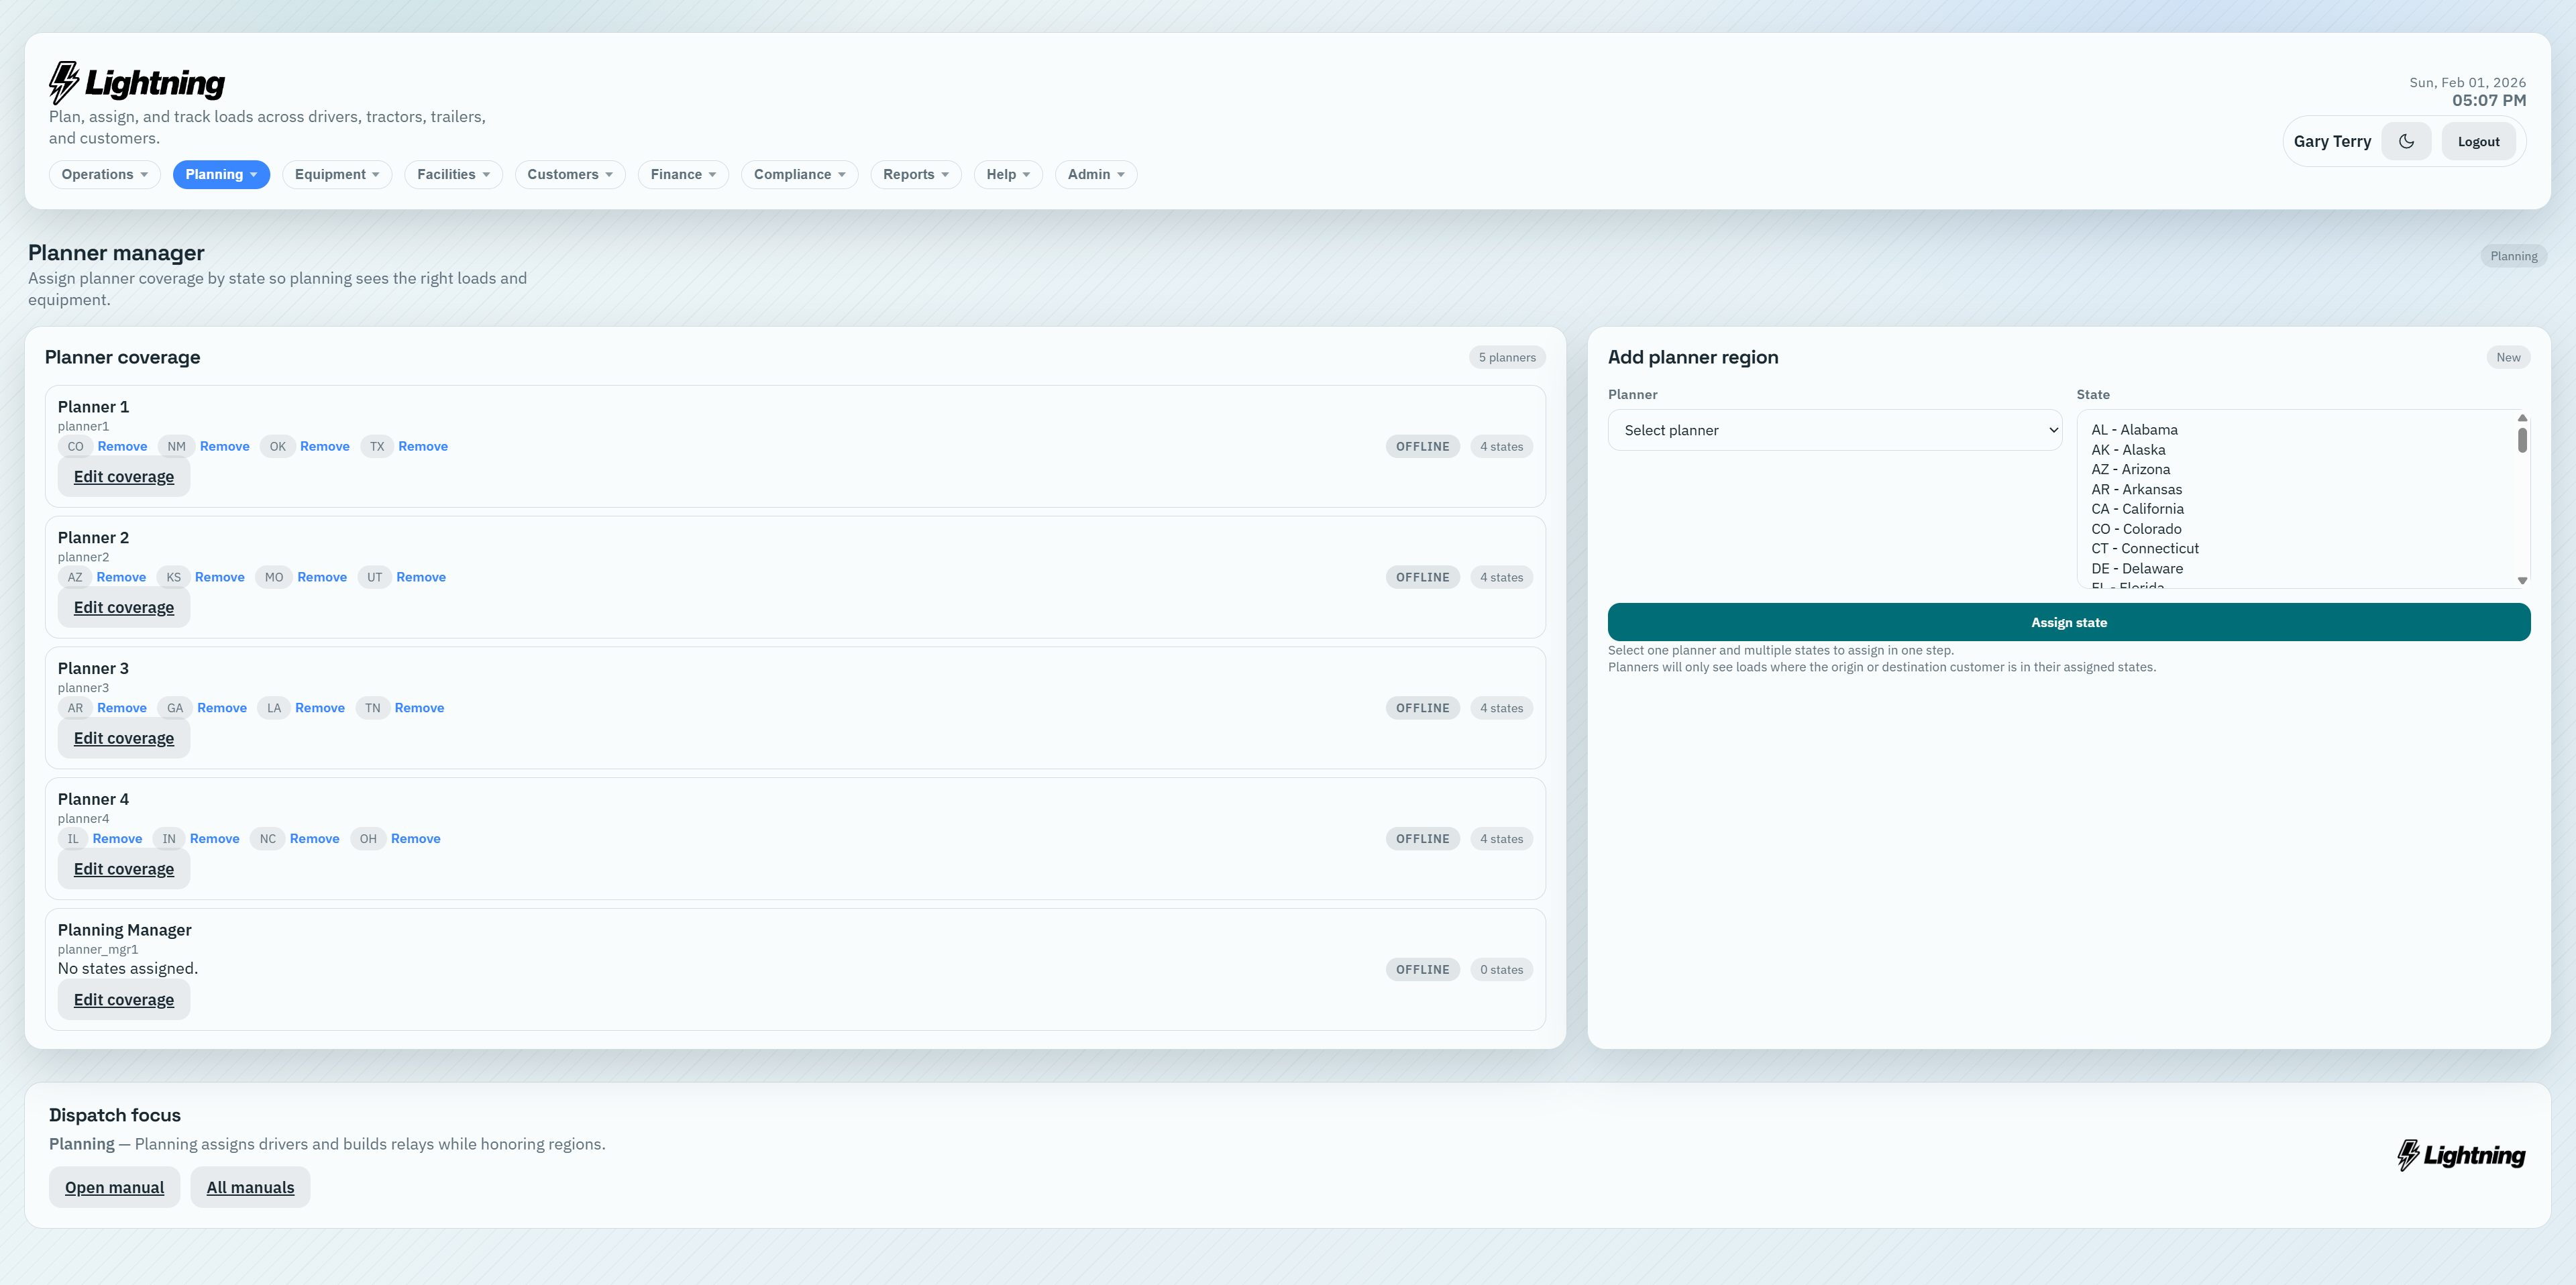Remove OK from Planner 1 coverage
This screenshot has width=2576, height=1285.
coord(325,446)
